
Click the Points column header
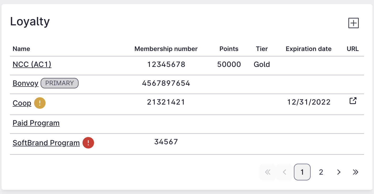click(x=229, y=49)
